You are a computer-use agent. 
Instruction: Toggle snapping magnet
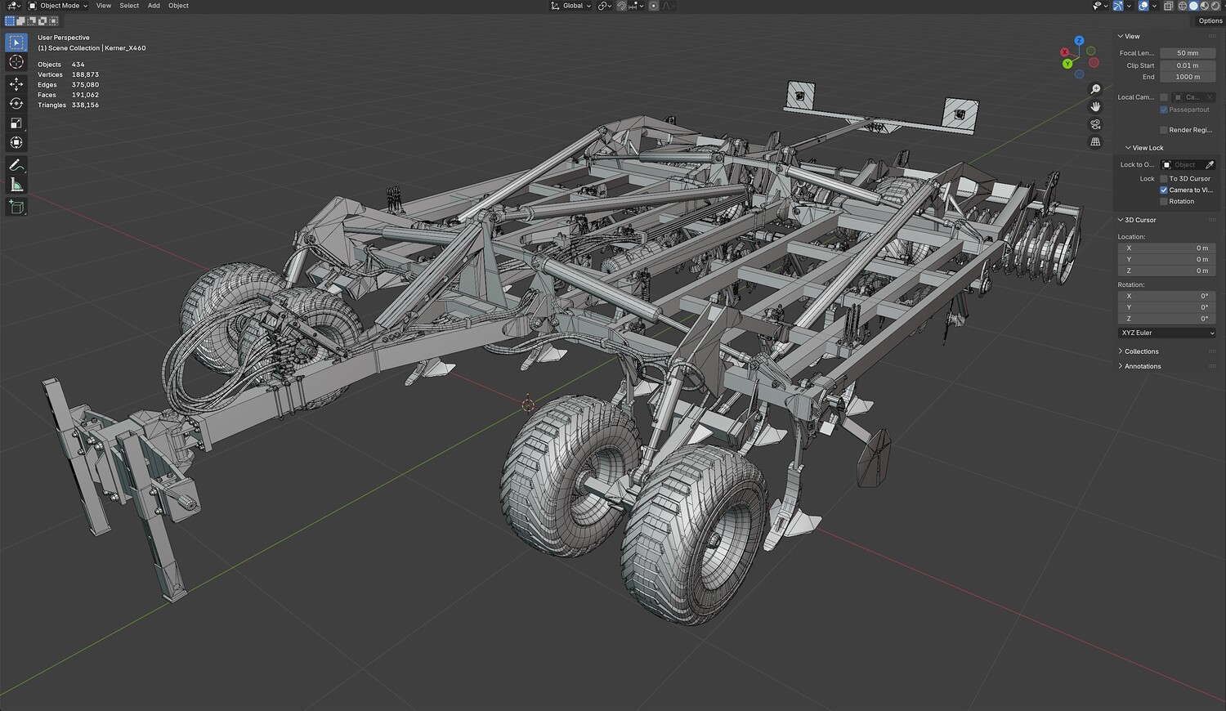[622, 6]
